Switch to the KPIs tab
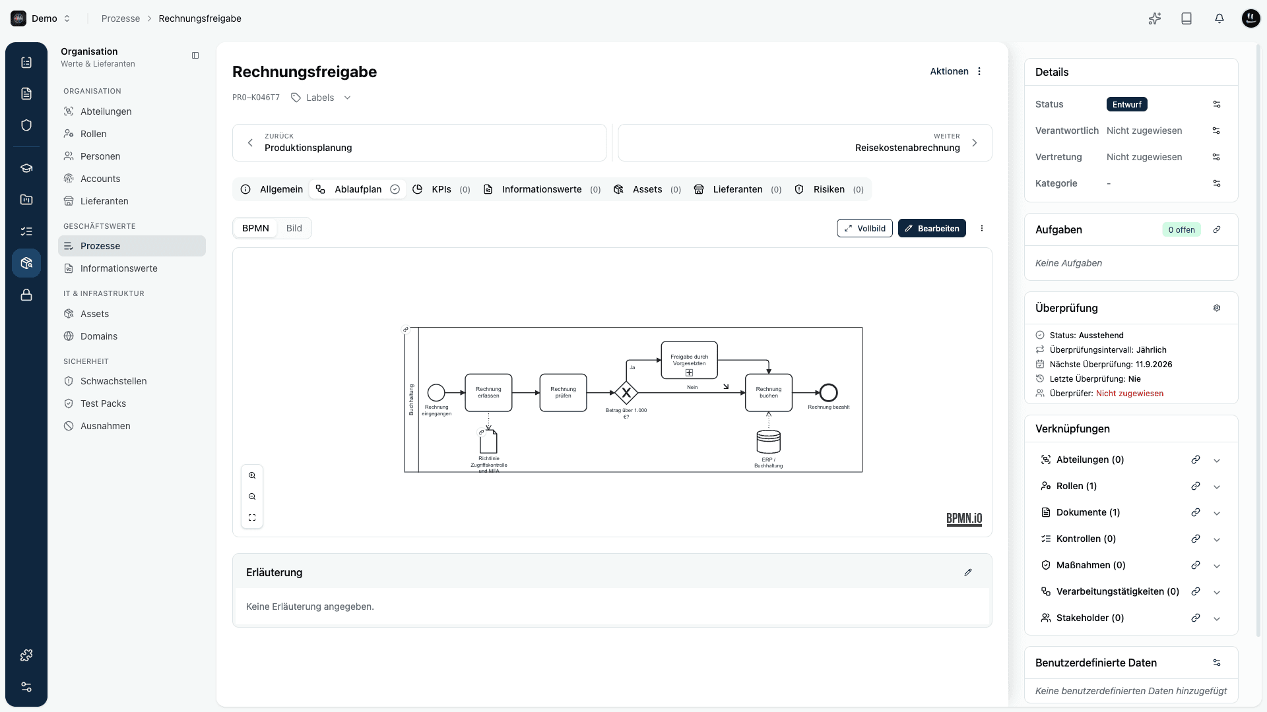This screenshot has height=712, width=1267. (441, 189)
